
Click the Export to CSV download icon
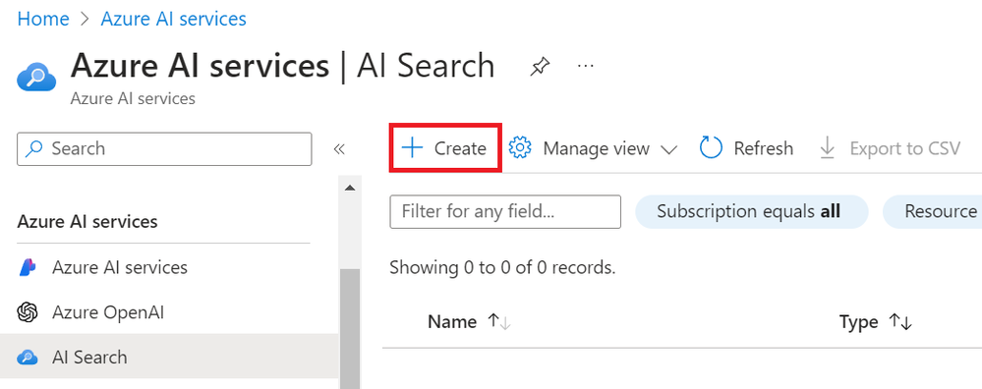(x=828, y=148)
